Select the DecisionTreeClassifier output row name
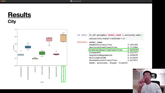The height and width of the screenshot is (93, 165). [x=103, y=47]
